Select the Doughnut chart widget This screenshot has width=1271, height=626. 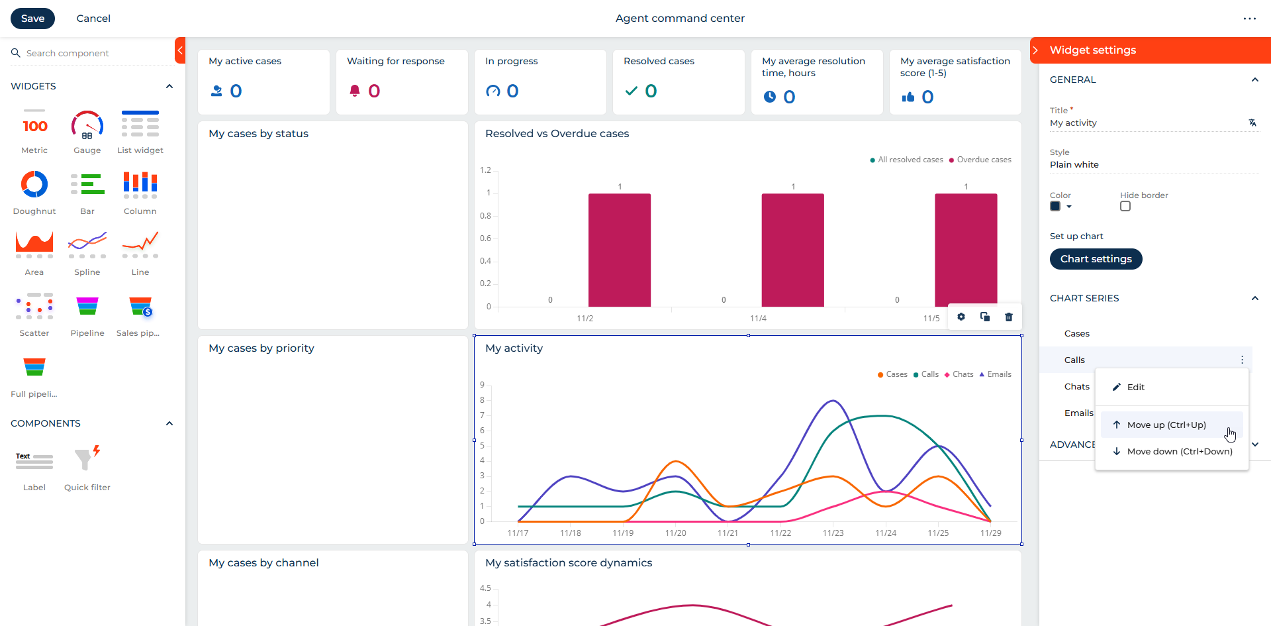point(34,185)
